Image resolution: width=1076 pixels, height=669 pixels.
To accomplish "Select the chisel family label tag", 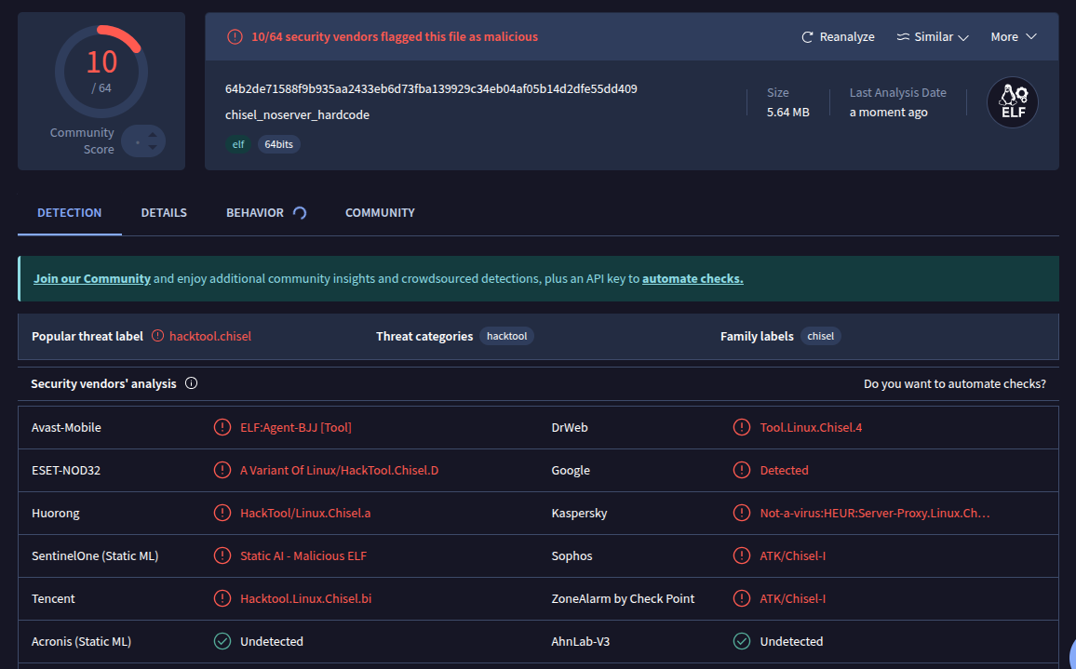I will [821, 336].
